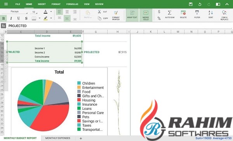Expand the font color options arrow

[51, 11]
